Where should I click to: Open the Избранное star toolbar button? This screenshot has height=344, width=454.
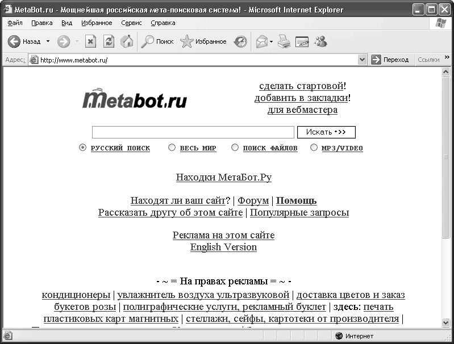[203, 41]
